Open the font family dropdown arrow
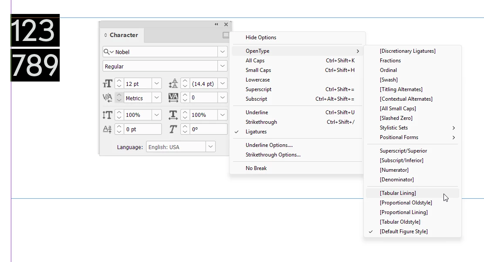 (223, 52)
